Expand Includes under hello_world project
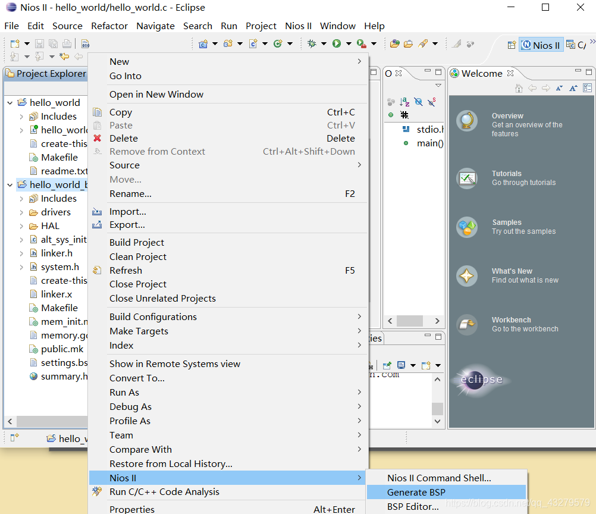Image resolution: width=596 pixels, height=514 pixels. (x=21, y=117)
